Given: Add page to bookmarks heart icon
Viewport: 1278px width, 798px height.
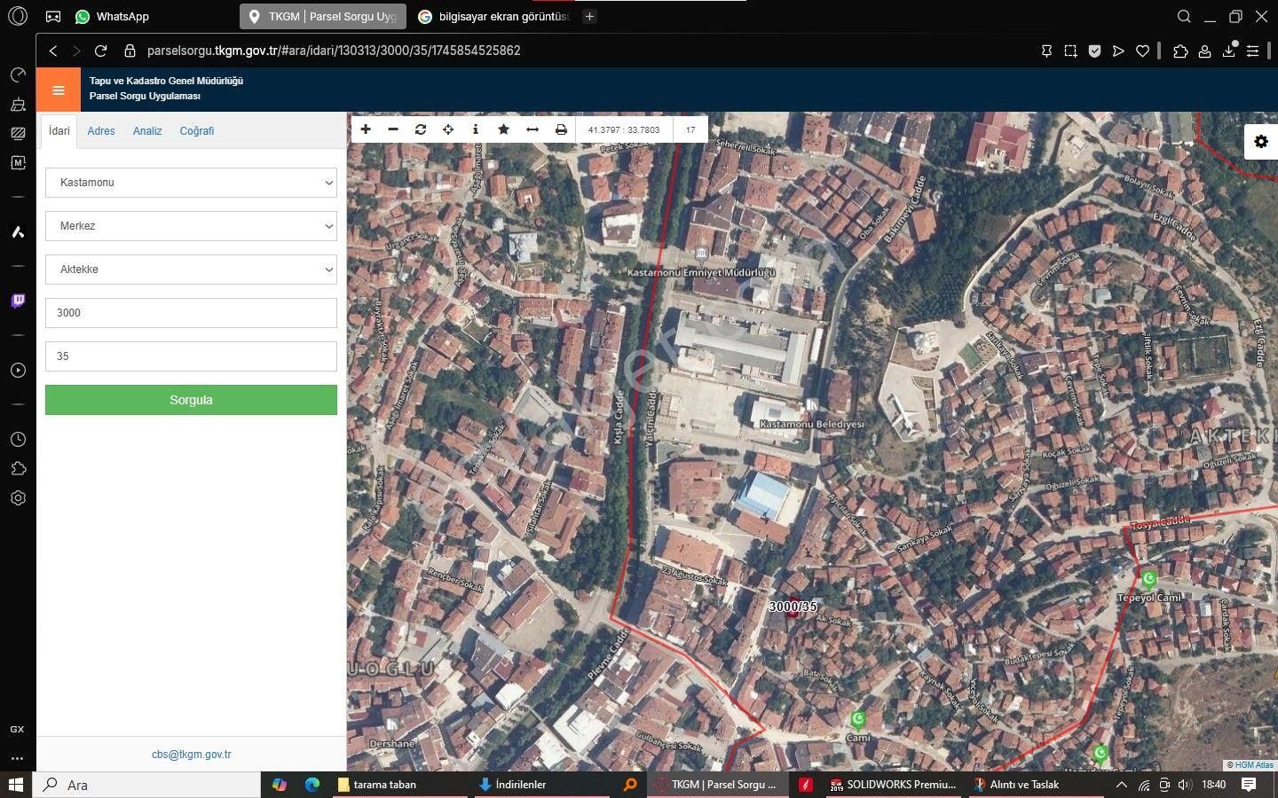Looking at the screenshot, I should [1143, 51].
